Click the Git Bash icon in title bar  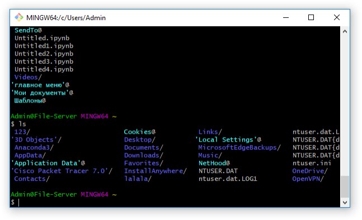point(18,17)
